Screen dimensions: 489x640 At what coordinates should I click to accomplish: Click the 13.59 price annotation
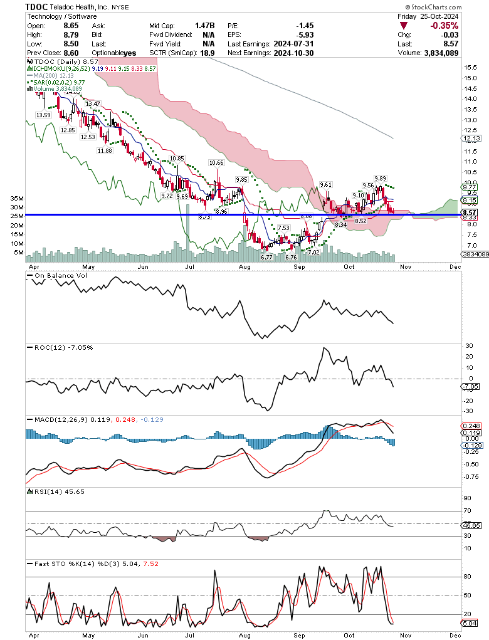(44, 115)
